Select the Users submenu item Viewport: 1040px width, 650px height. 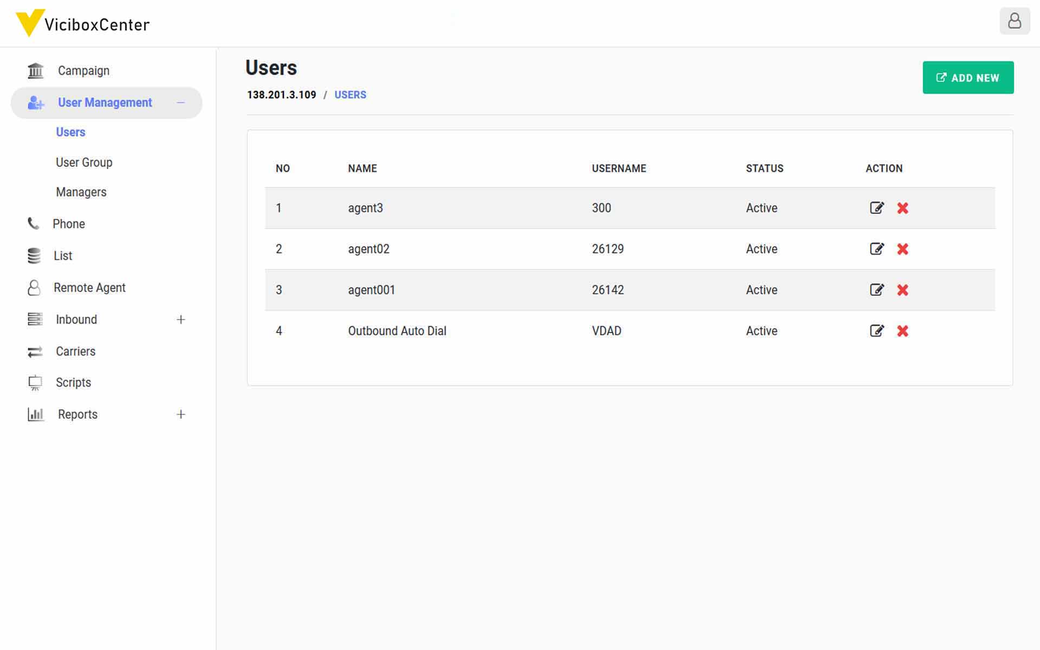pyautogui.click(x=71, y=132)
